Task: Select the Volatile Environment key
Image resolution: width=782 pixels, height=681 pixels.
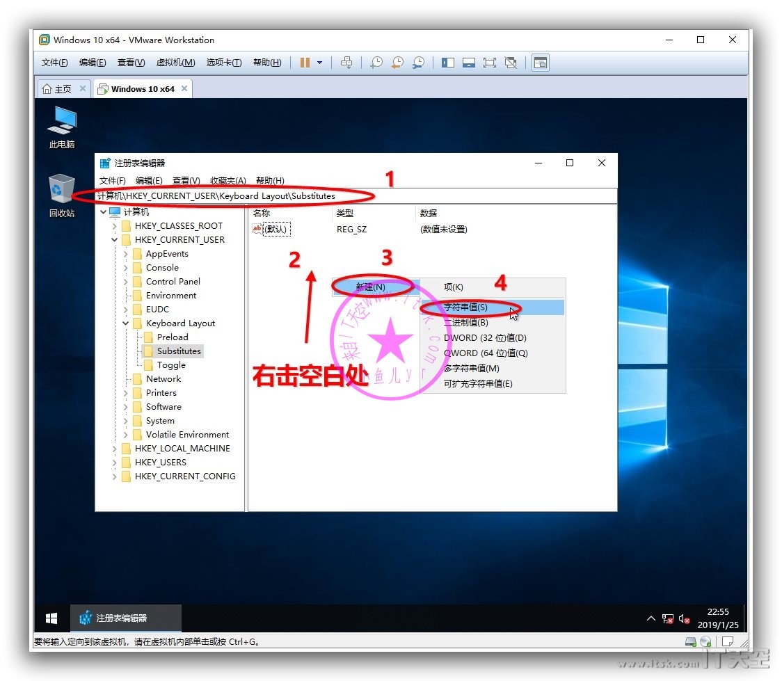Action: tap(187, 435)
